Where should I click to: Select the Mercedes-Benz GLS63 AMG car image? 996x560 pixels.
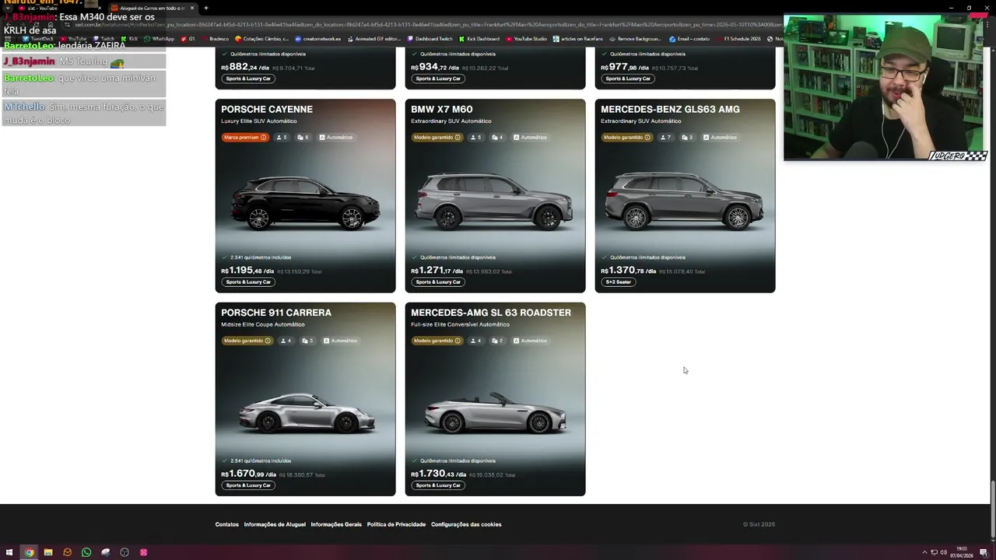[x=685, y=201]
